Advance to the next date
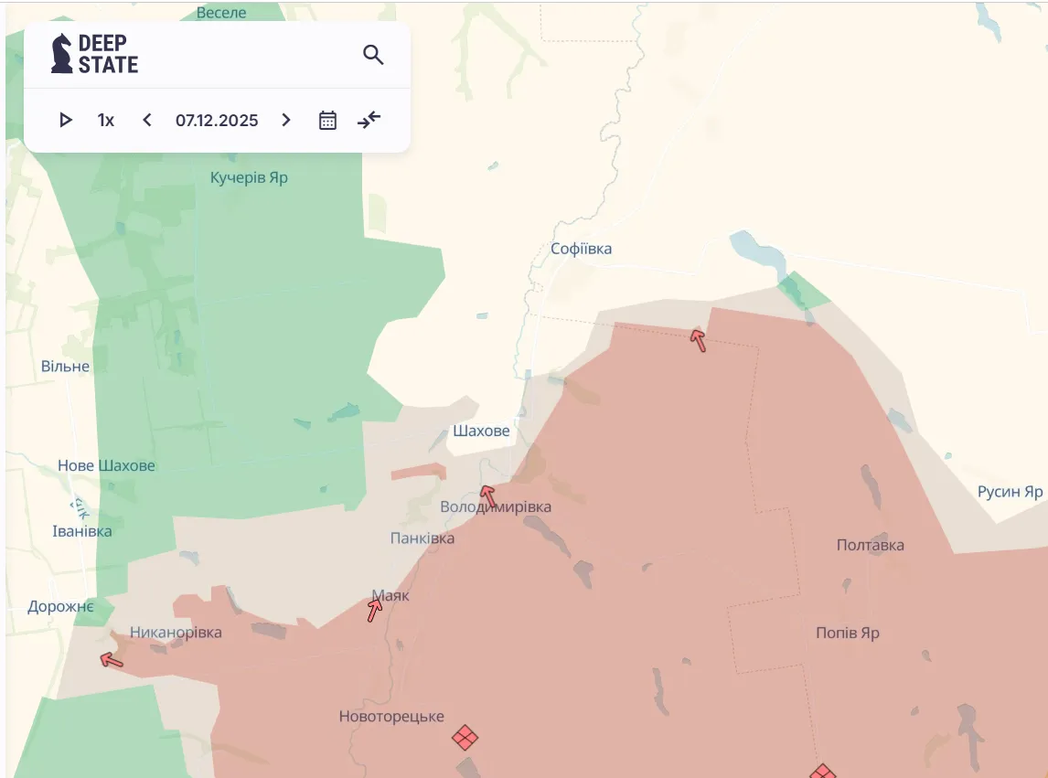The width and height of the screenshot is (1048, 778). pyautogui.click(x=286, y=121)
